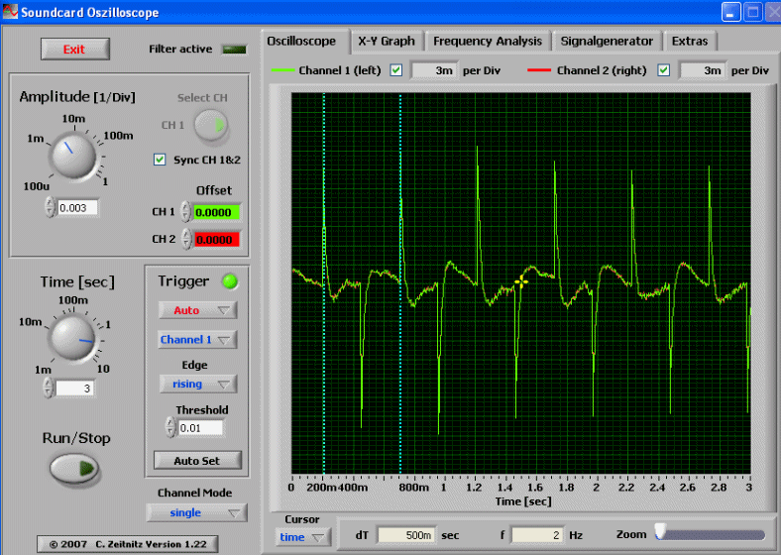Click the Amplitude value stepper arrows
The height and width of the screenshot is (555, 781).
tap(50, 207)
